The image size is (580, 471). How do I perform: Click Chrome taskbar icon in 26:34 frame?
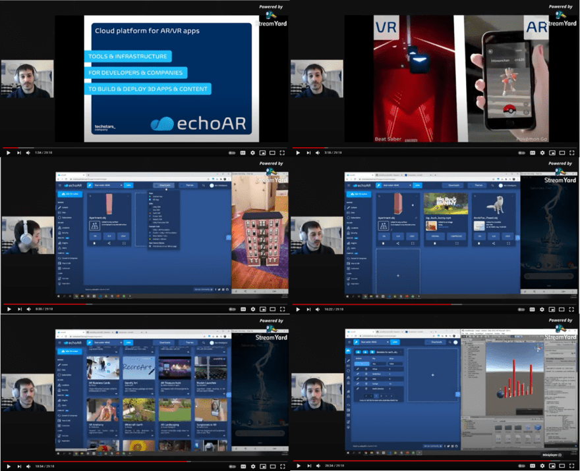[x=365, y=453]
